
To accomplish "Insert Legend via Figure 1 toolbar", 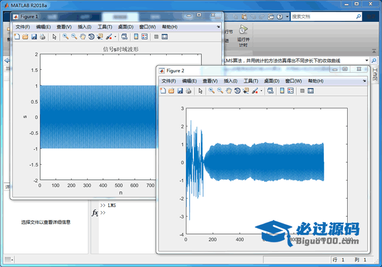I will (x=144, y=37).
